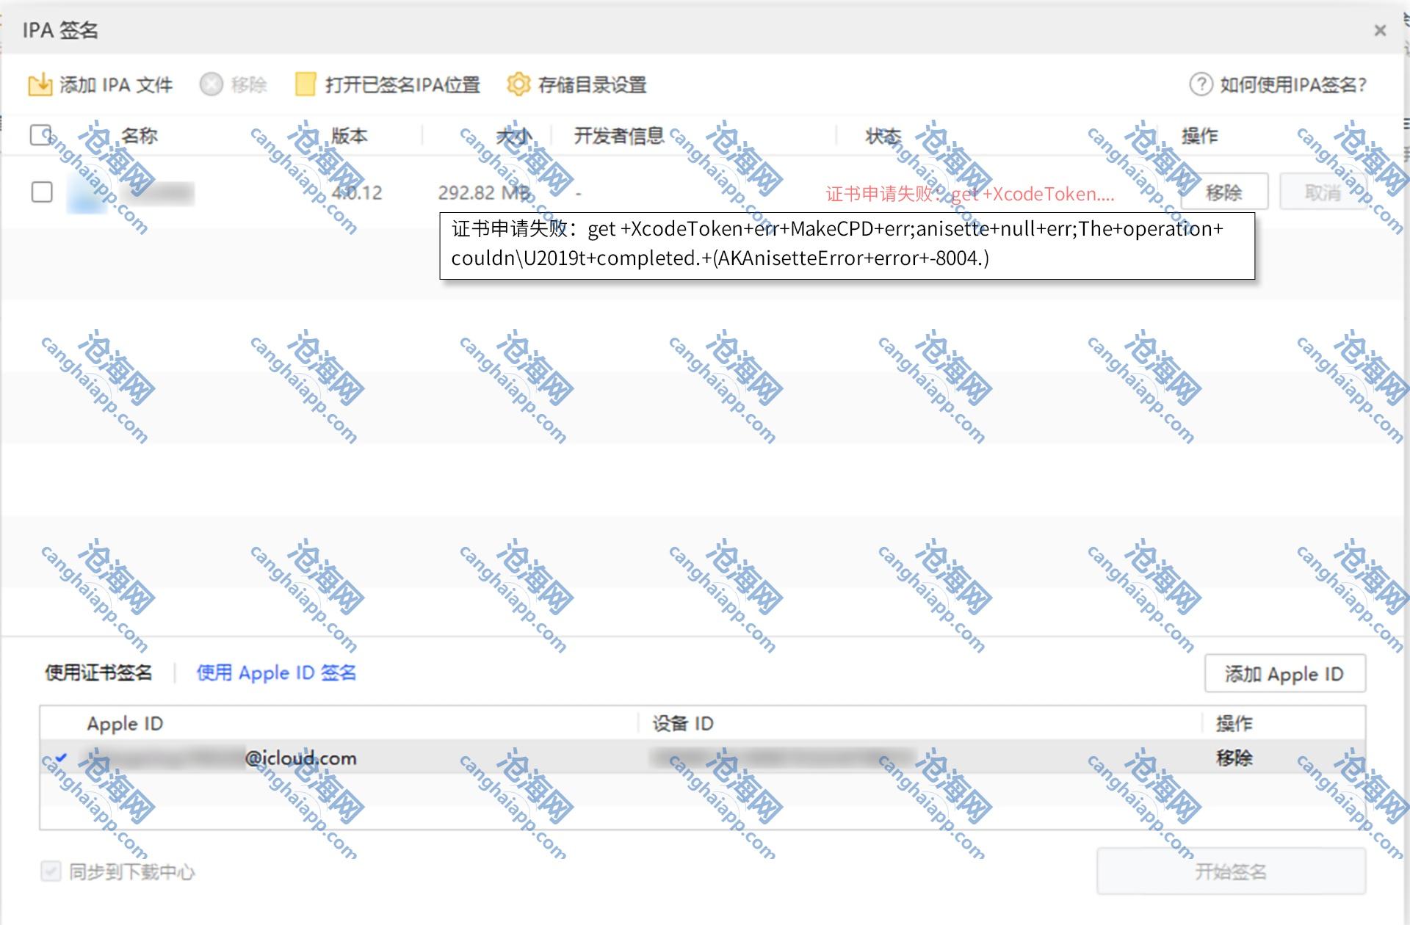Click the Cancel button in the file row
Screen dimensions: 1410x925
(1322, 192)
